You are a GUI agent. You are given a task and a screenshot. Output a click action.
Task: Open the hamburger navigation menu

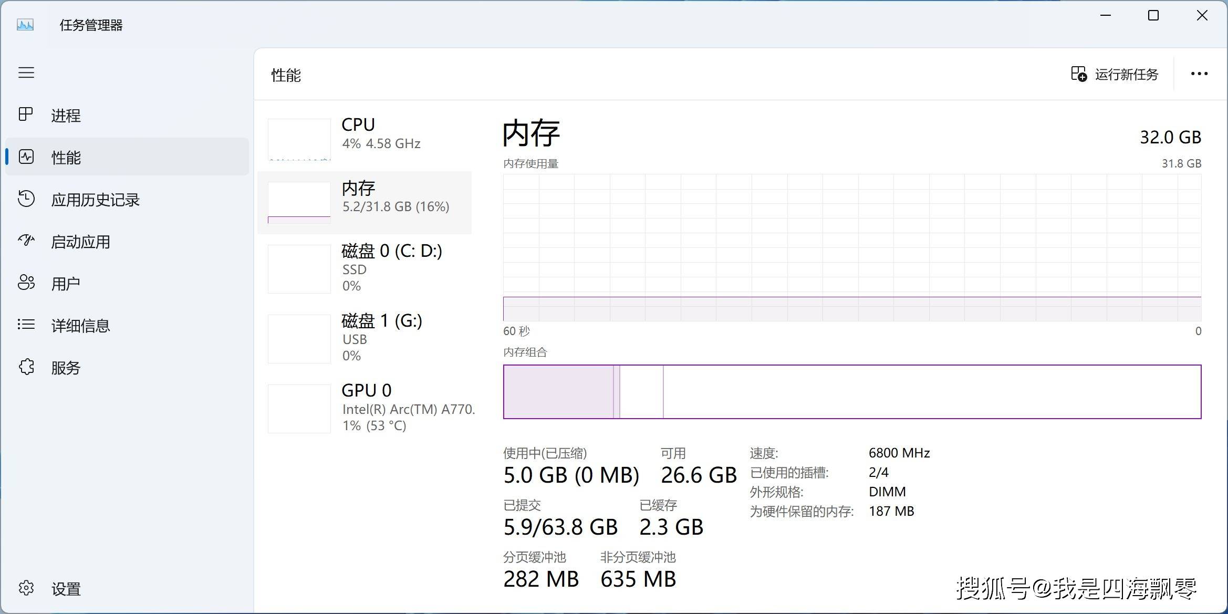(26, 72)
